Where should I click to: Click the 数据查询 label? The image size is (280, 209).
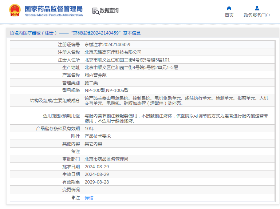(x=109, y=11)
